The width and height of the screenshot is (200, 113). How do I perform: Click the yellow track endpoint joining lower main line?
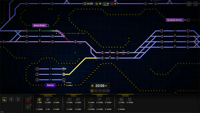coord(96,58)
